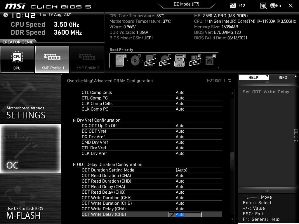Image resolution: width=299 pixels, height=224 pixels.
Task: Open the SETTINGS motherboard section
Action: tap(30, 99)
